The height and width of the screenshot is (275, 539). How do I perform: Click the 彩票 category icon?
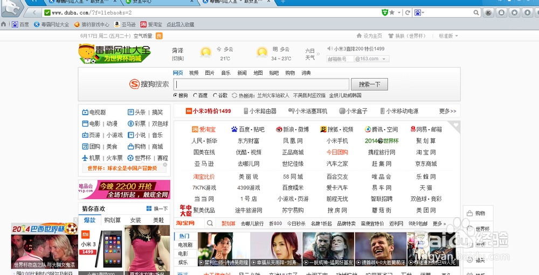[130, 124]
